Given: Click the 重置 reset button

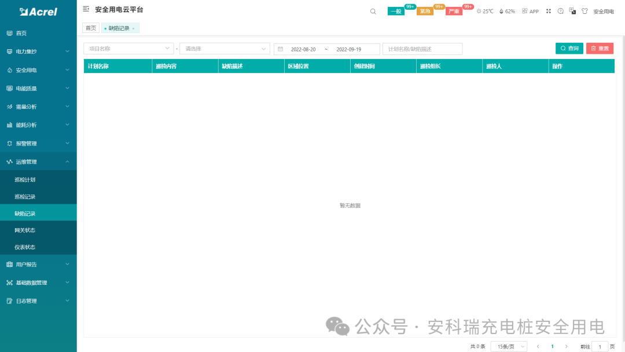Looking at the screenshot, I should pyautogui.click(x=600, y=48).
